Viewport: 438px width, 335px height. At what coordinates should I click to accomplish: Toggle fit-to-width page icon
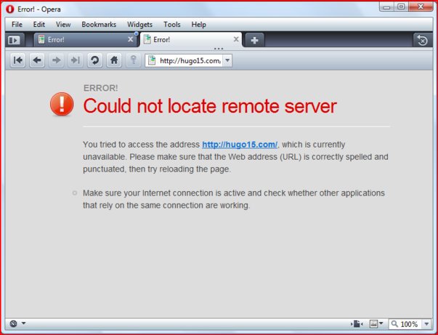[357, 324]
